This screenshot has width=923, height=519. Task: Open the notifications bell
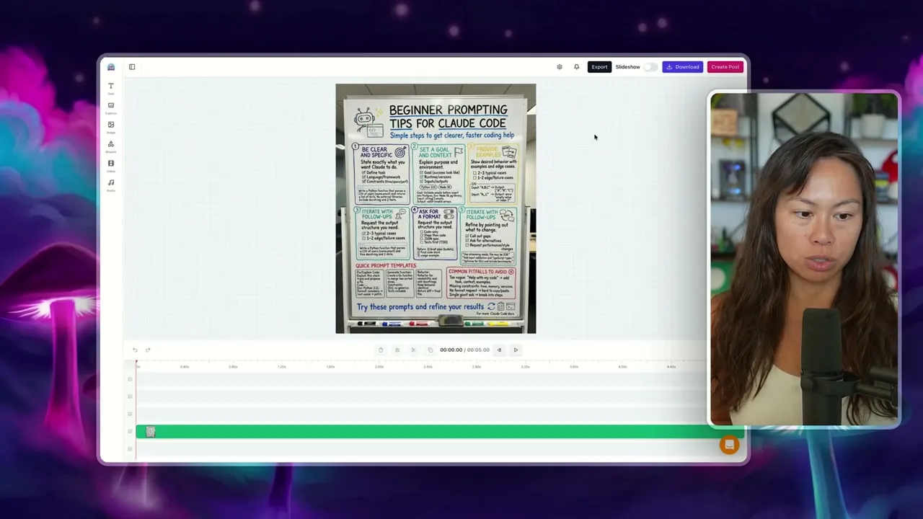point(576,67)
